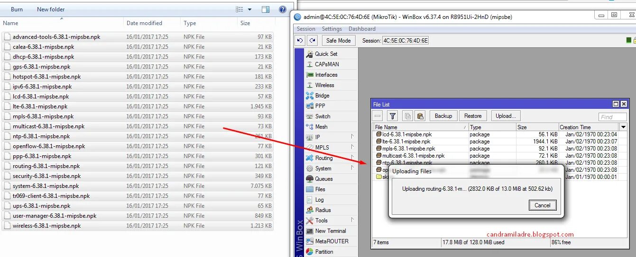Image resolution: width=636 pixels, height=257 pixels.
Task: Open the Explorer view options dropdown arrow
Action: 250,9
